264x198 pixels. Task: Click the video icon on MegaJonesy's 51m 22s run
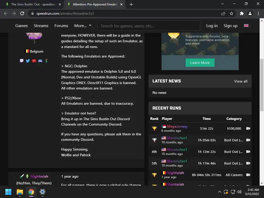248,128
